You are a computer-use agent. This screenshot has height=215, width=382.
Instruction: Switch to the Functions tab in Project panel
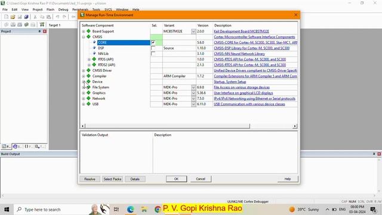pyautogui.click(x=29, y=146)
